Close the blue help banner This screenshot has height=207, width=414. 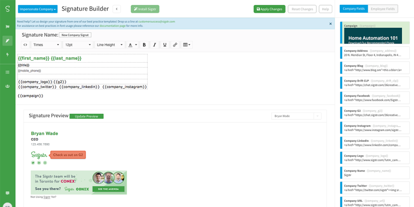coord(330,24)
